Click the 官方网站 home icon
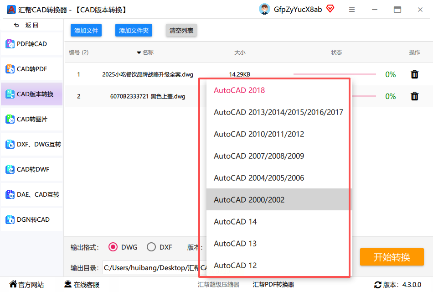This screenshot has width=433, height=292. [13, 284]
